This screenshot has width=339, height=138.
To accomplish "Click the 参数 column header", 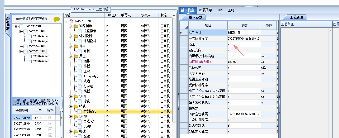I will [244, 25].
